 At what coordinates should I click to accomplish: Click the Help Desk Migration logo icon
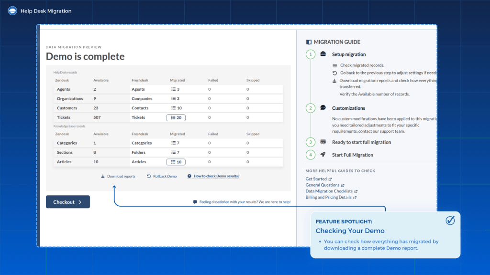coord(12,11)
